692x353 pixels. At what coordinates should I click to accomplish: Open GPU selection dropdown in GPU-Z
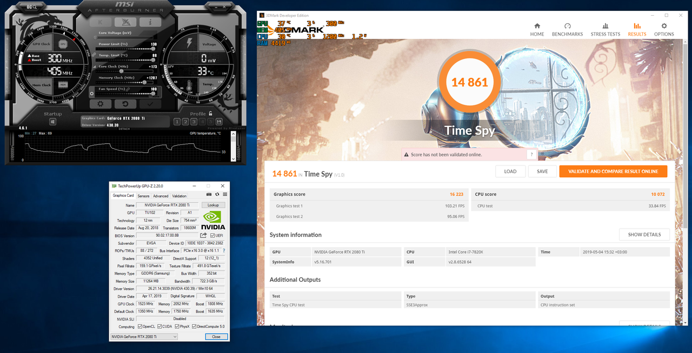point(144,337)
